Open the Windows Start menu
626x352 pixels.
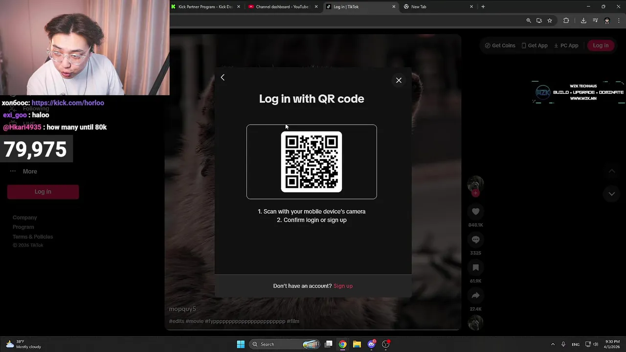241,344
